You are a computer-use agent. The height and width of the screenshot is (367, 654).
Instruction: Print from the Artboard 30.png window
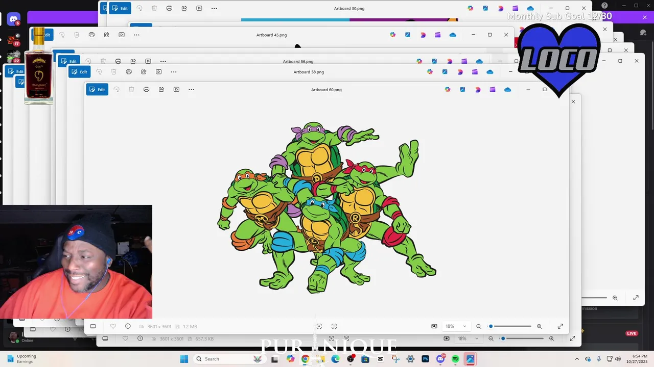(x=169, y=8)
